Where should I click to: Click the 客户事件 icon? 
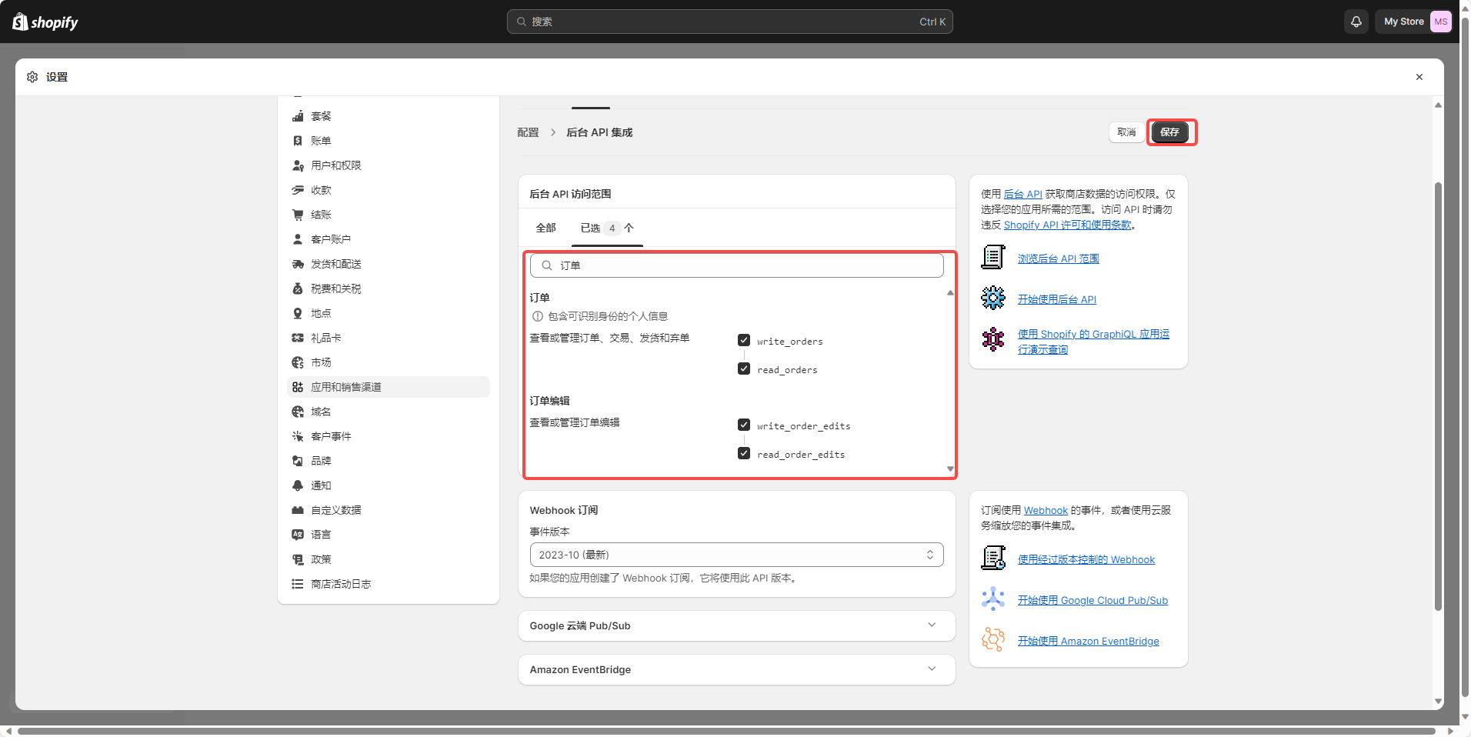[298, 436]
